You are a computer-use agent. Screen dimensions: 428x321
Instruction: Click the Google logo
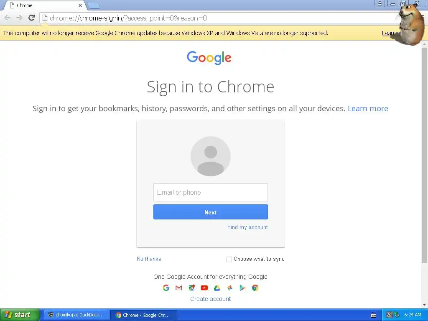209,58
